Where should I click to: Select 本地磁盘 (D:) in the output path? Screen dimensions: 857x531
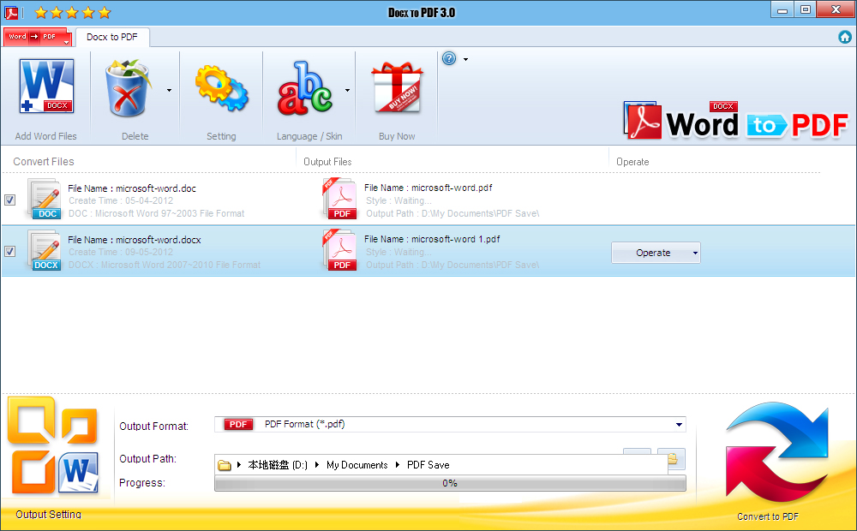click(x=278, y=465)
